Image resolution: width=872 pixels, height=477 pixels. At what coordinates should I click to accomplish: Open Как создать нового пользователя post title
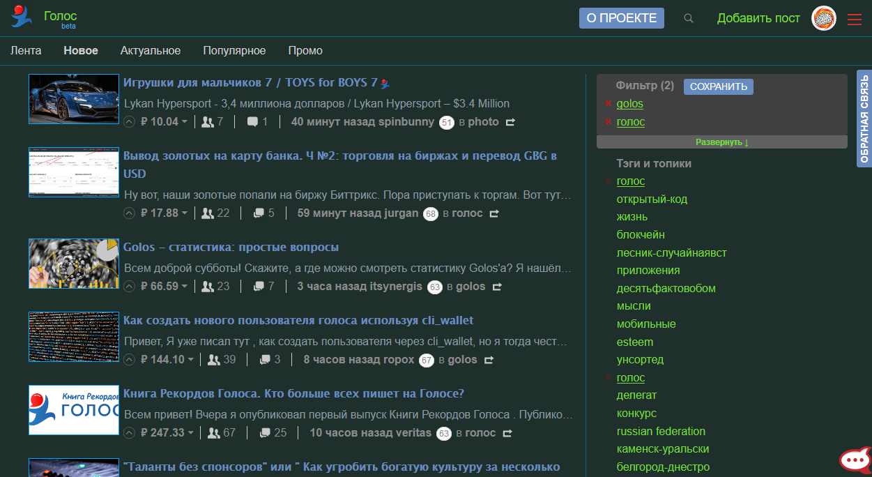click(298, 321)
